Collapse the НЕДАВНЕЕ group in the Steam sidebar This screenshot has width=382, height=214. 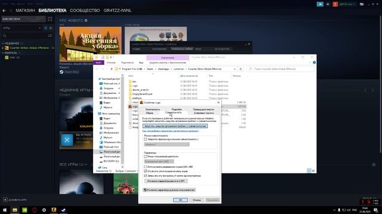tap(3, 43)
